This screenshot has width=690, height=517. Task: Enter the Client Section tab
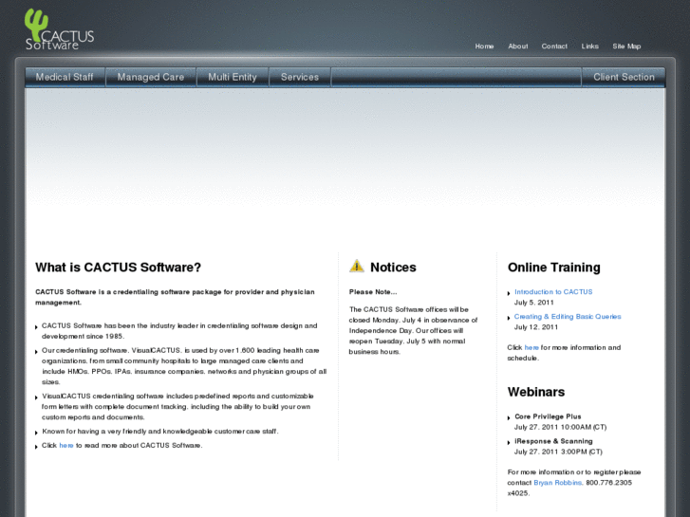(x=624, y=77)
